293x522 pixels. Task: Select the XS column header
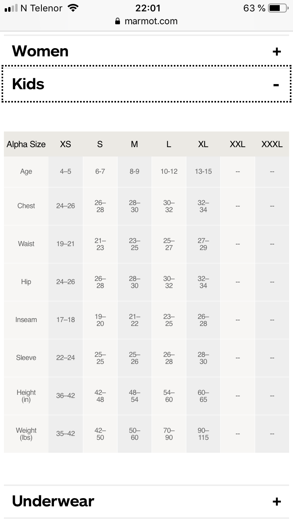66,144
